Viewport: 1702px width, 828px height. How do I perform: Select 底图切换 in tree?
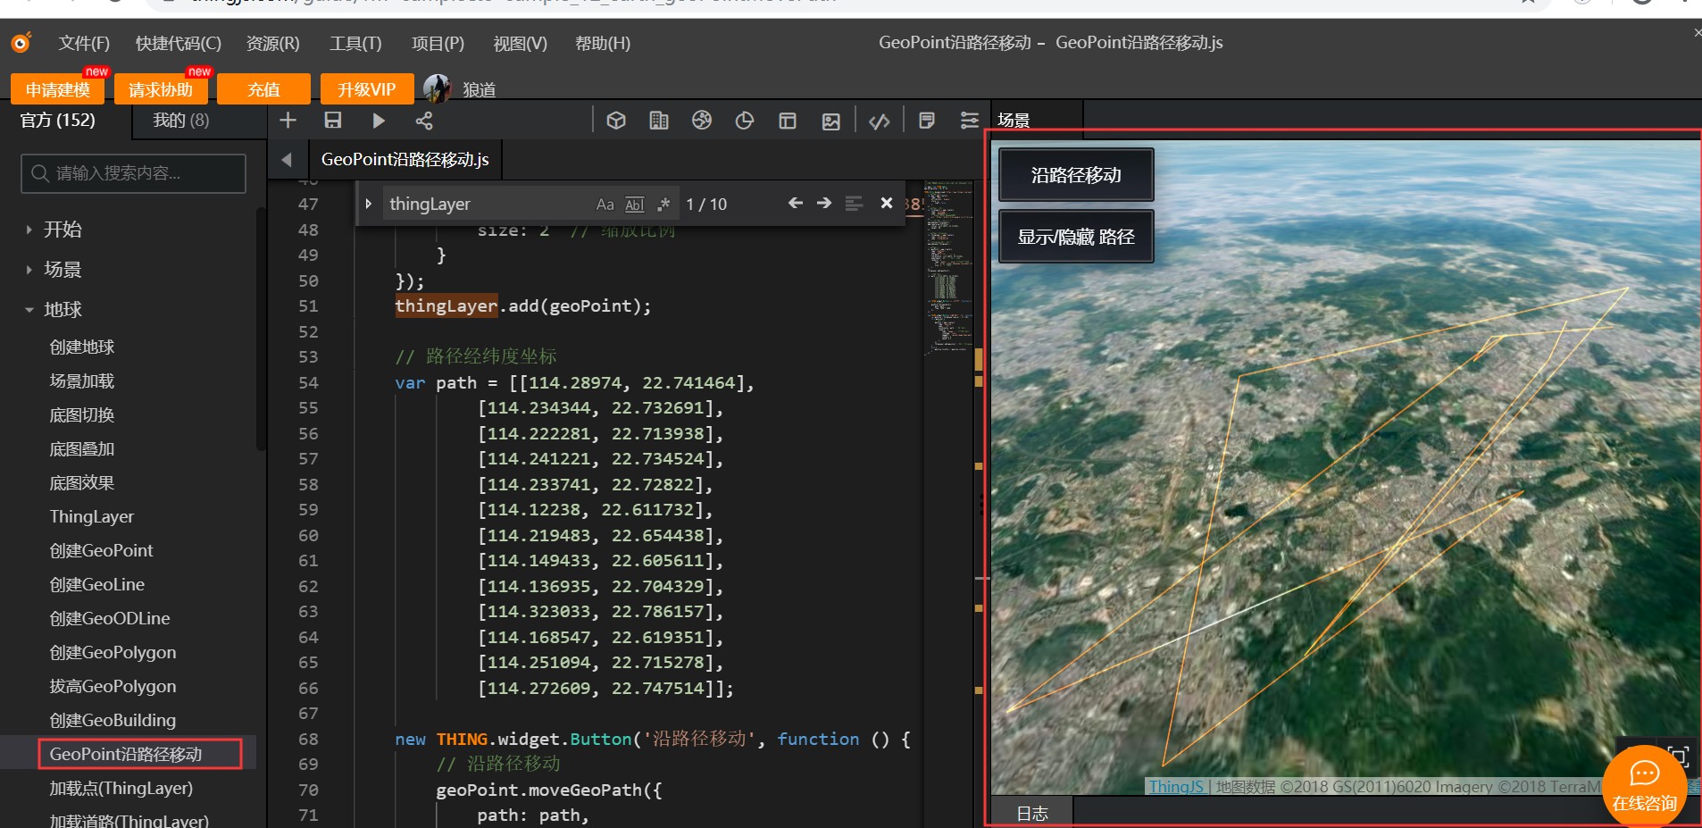click(82, 414)
